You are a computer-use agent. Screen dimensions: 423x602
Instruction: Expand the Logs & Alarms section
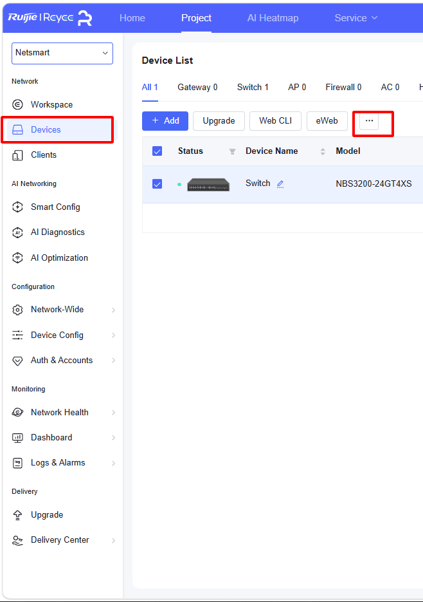[64, 463]
